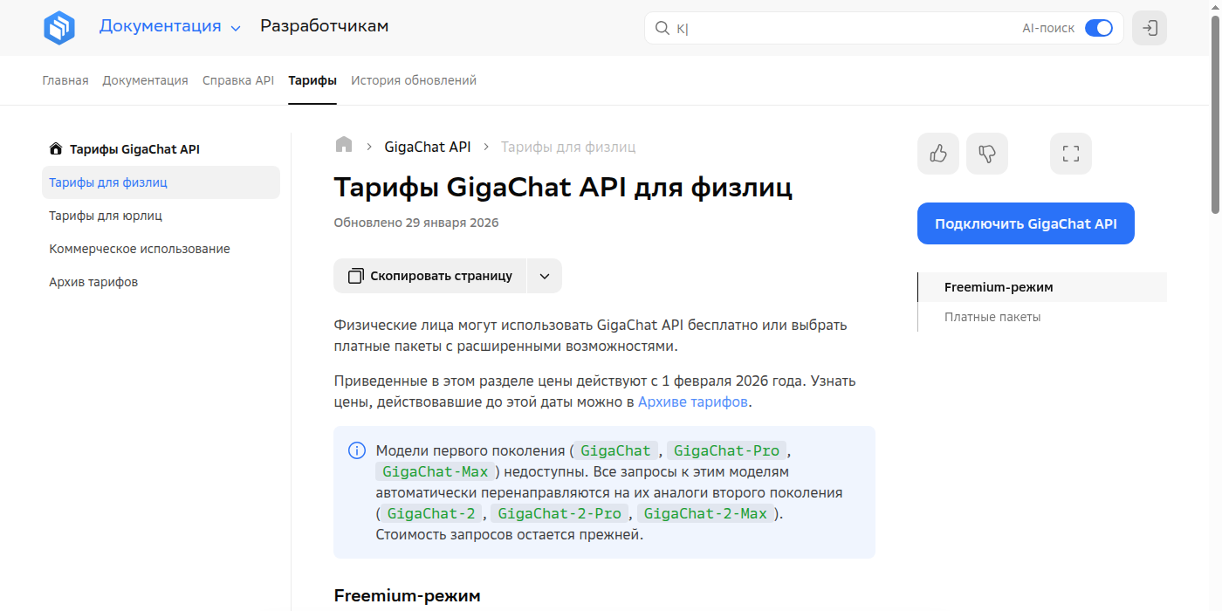The image size is (1222, 611).
Task: Click the GigaChat logo icon
Action: pos(58,27)
